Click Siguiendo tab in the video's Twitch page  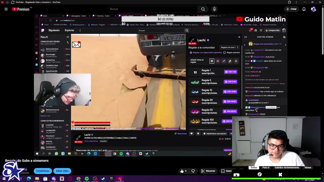(x=54, y=30)
